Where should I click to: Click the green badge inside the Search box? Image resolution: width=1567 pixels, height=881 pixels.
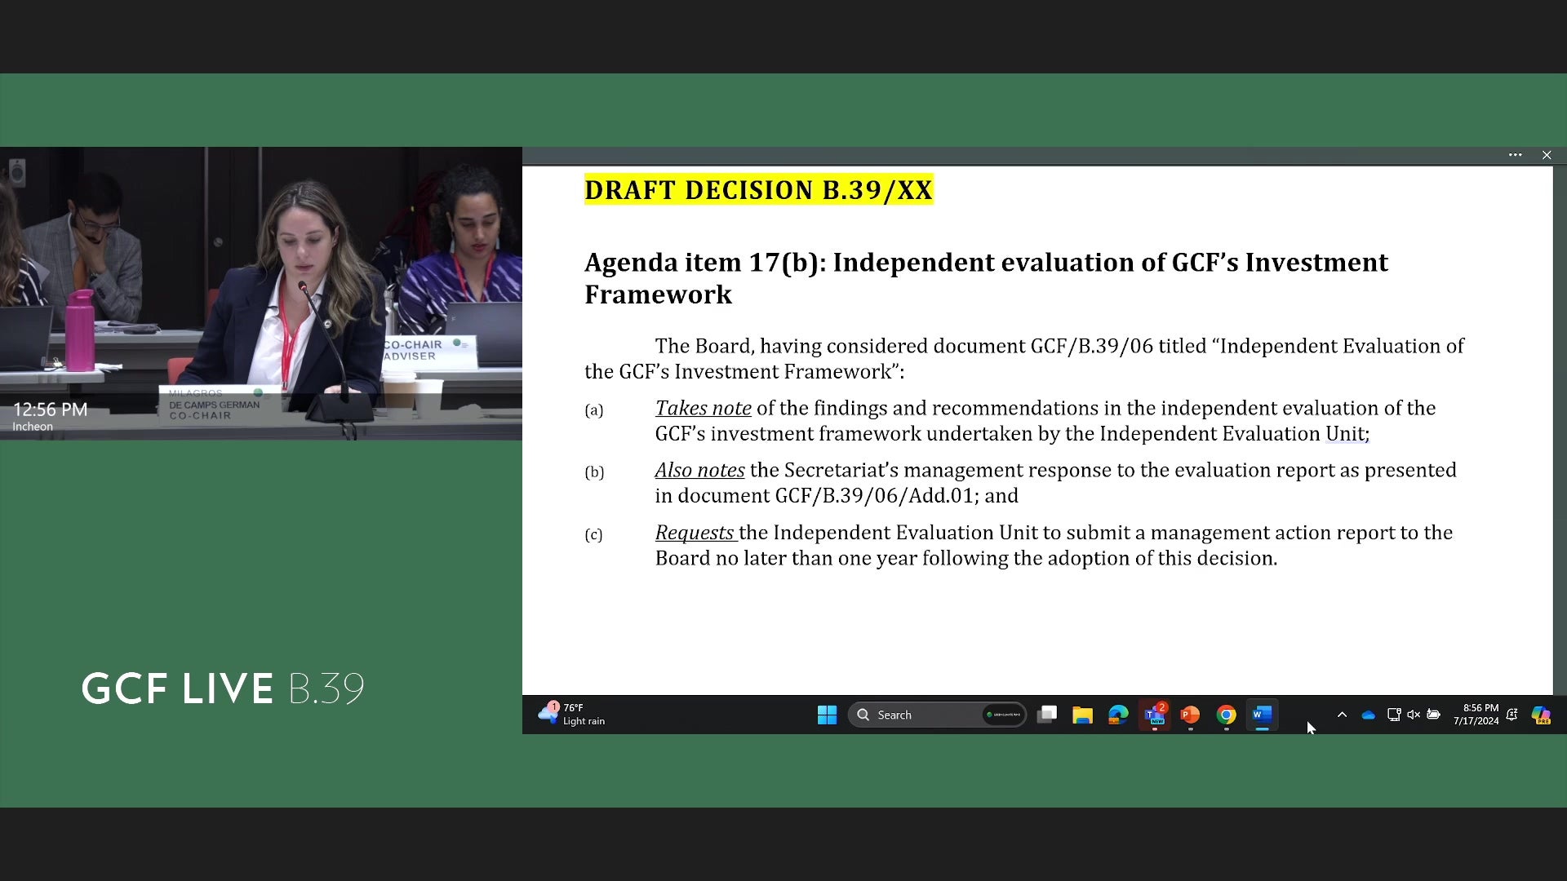1003,715
